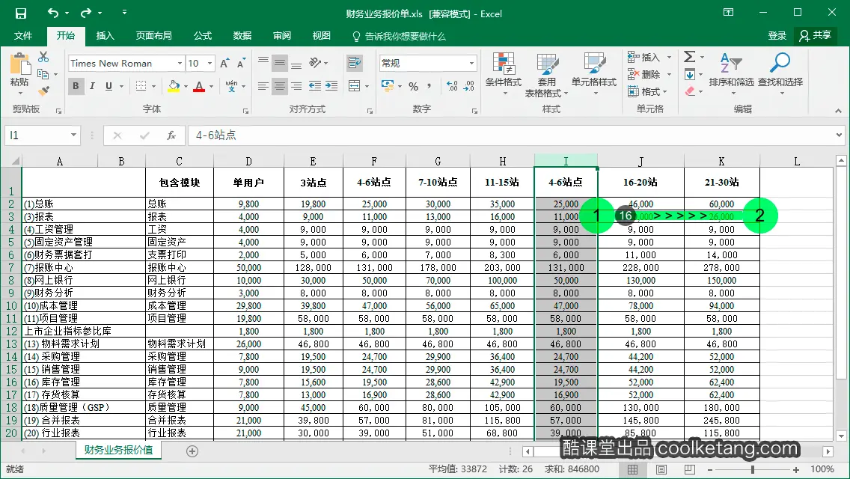Activate the Format Painter brush
Viewport: 850px width, 479px height.
[43, 91]
